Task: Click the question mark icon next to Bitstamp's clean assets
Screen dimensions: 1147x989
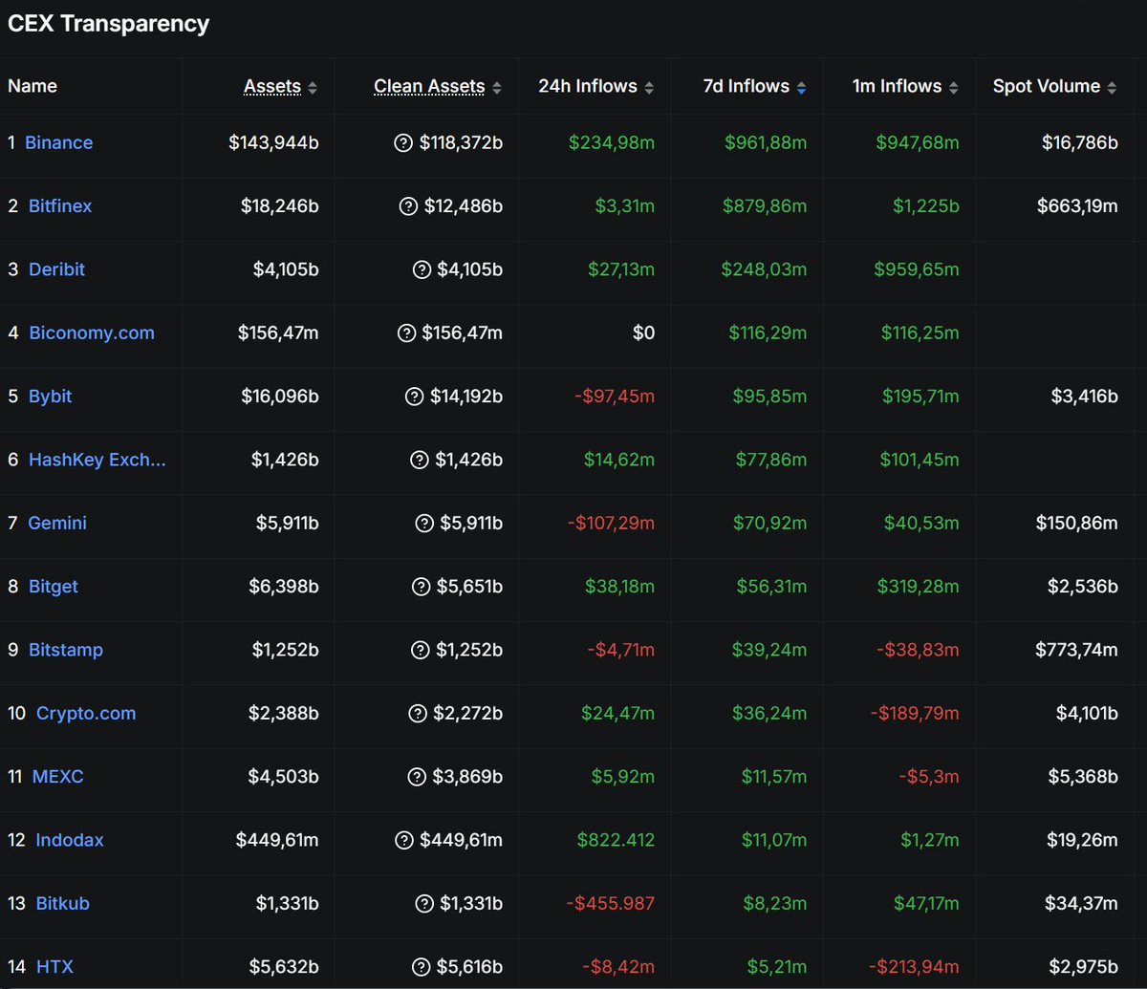Action: (420, 650)
